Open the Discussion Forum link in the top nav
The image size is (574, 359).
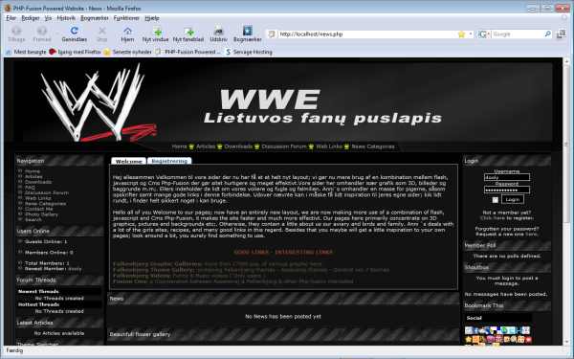pyautogui.click(x=284, y=146)
